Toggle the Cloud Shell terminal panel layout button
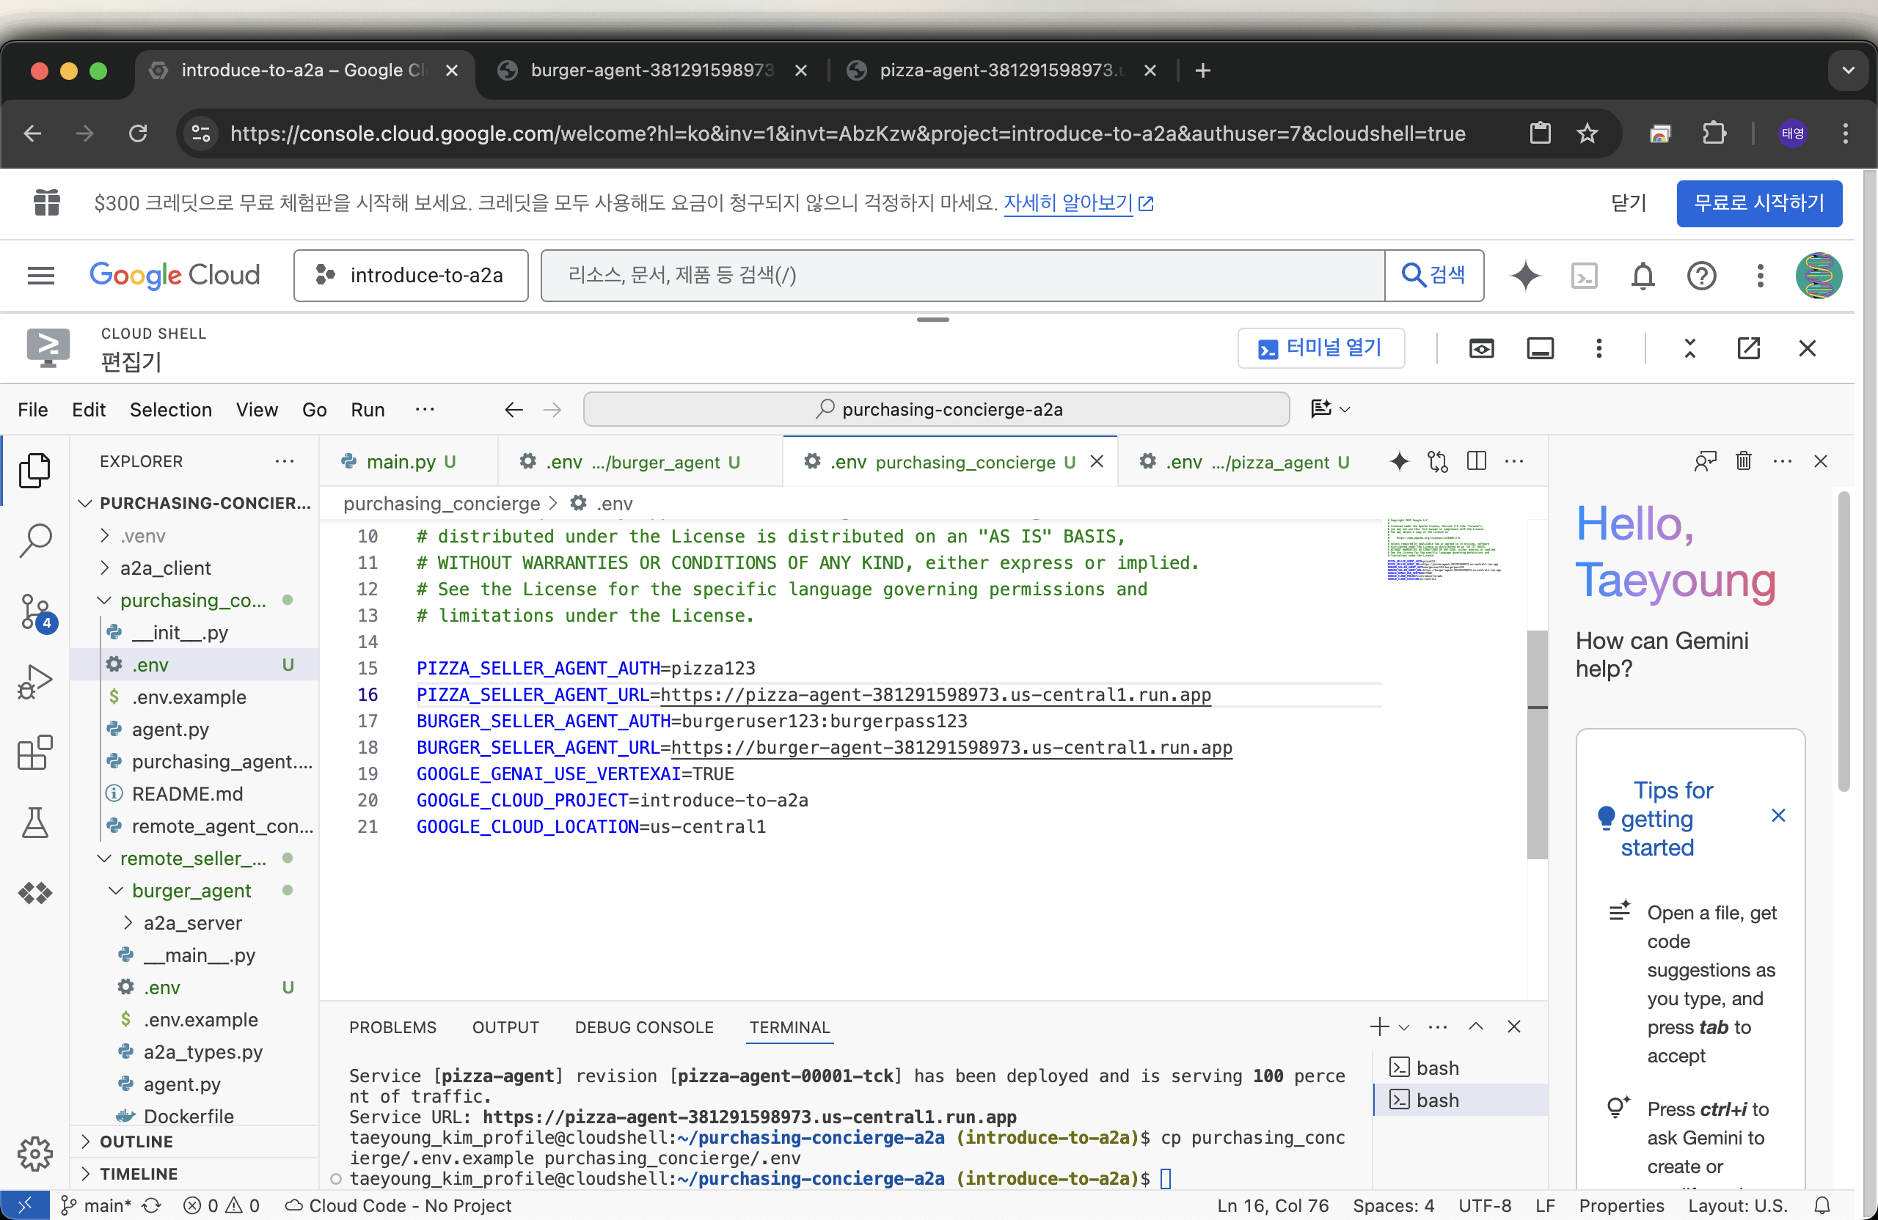The width and height of the screenshot is (1878, 1220). 1540,348
